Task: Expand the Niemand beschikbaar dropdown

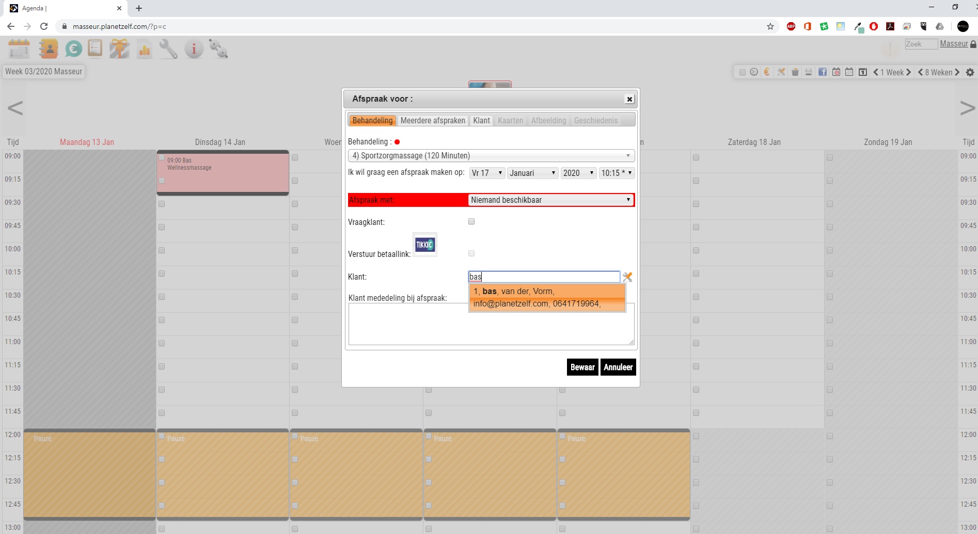Action: pos(550,200)
